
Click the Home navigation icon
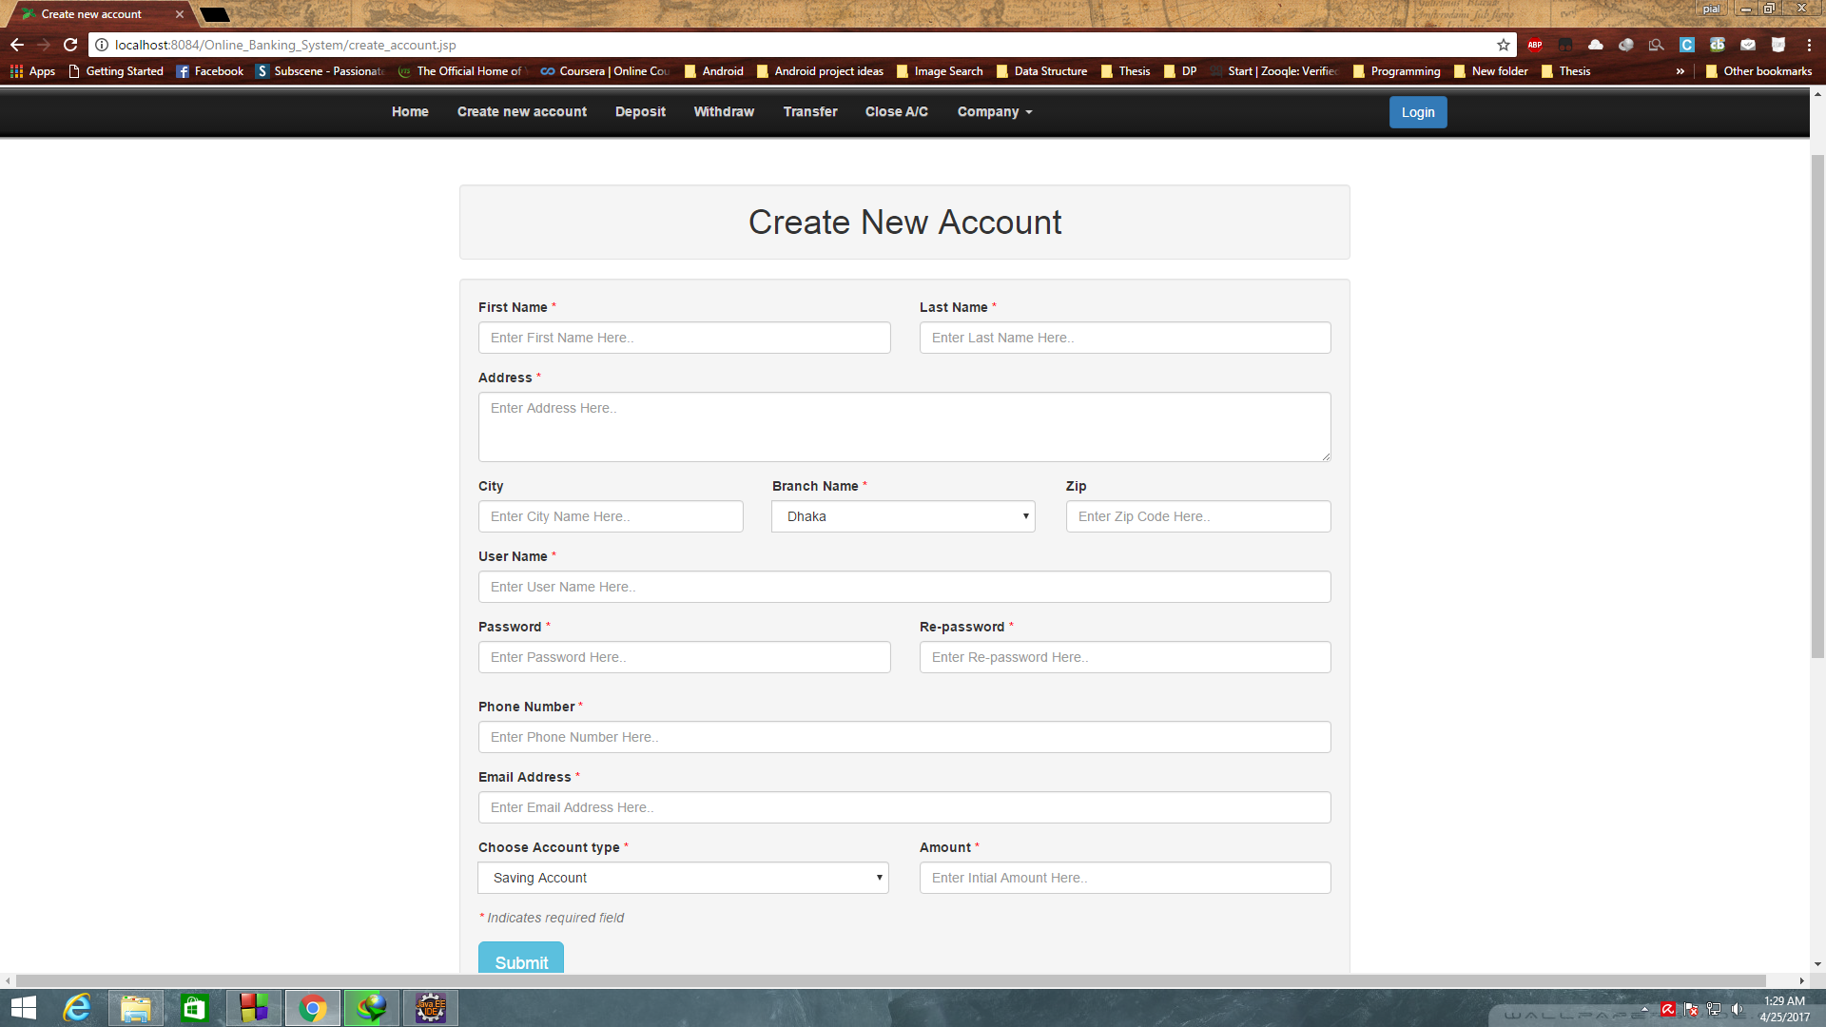coord(409,111)
